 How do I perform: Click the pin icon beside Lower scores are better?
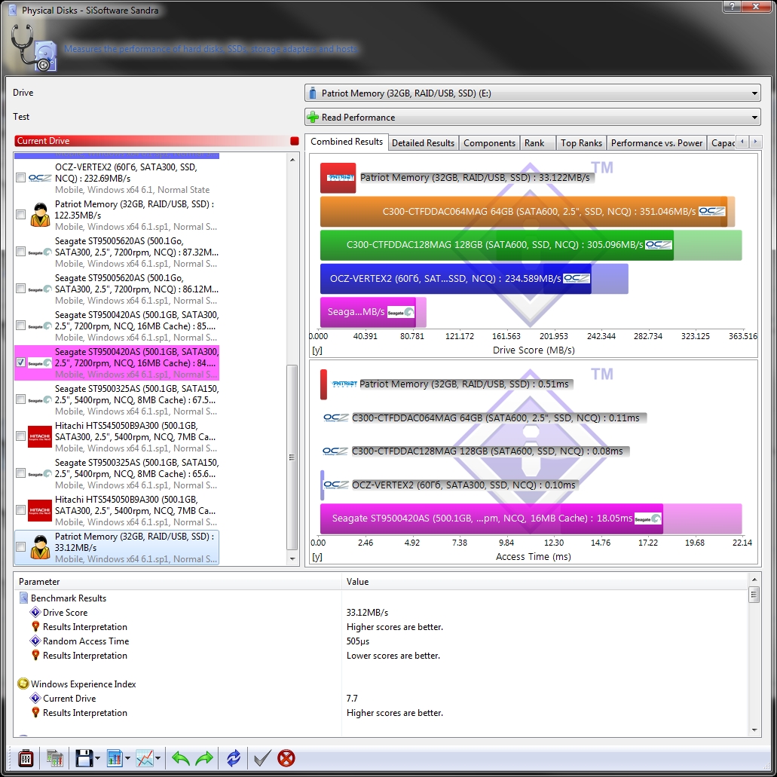tap(35, 656)
